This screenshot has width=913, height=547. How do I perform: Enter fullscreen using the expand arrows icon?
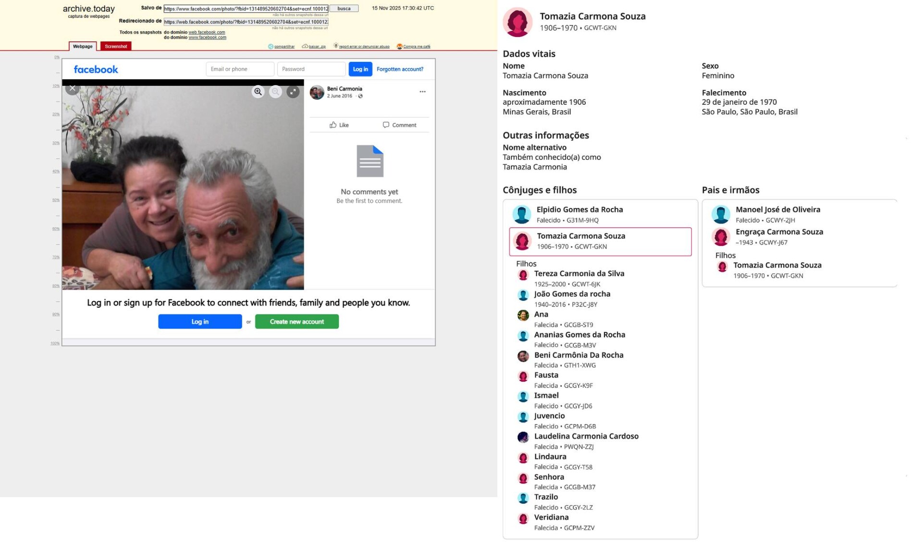pyautogui.click(x=293, y=92)
